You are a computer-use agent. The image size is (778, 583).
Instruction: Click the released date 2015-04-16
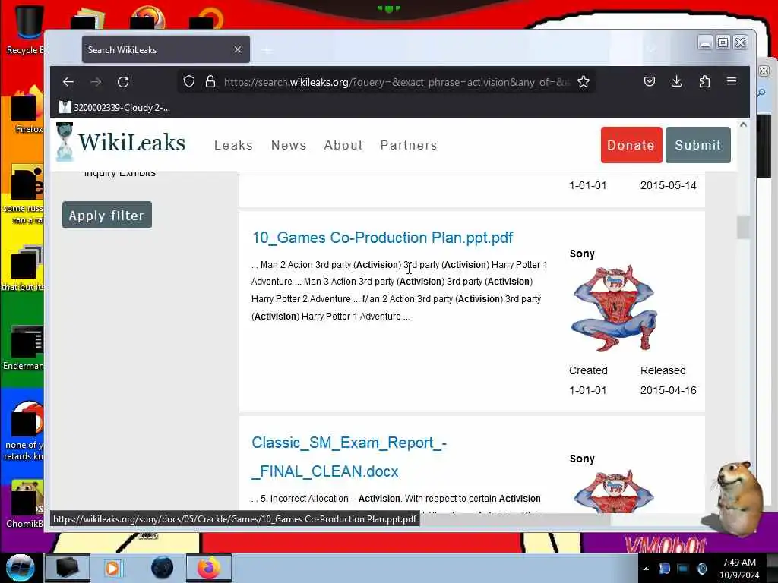(x=668, y=391)
